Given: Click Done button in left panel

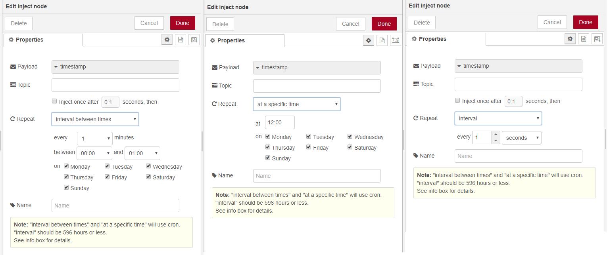Looking at the screenshot, I should (183, 23).
